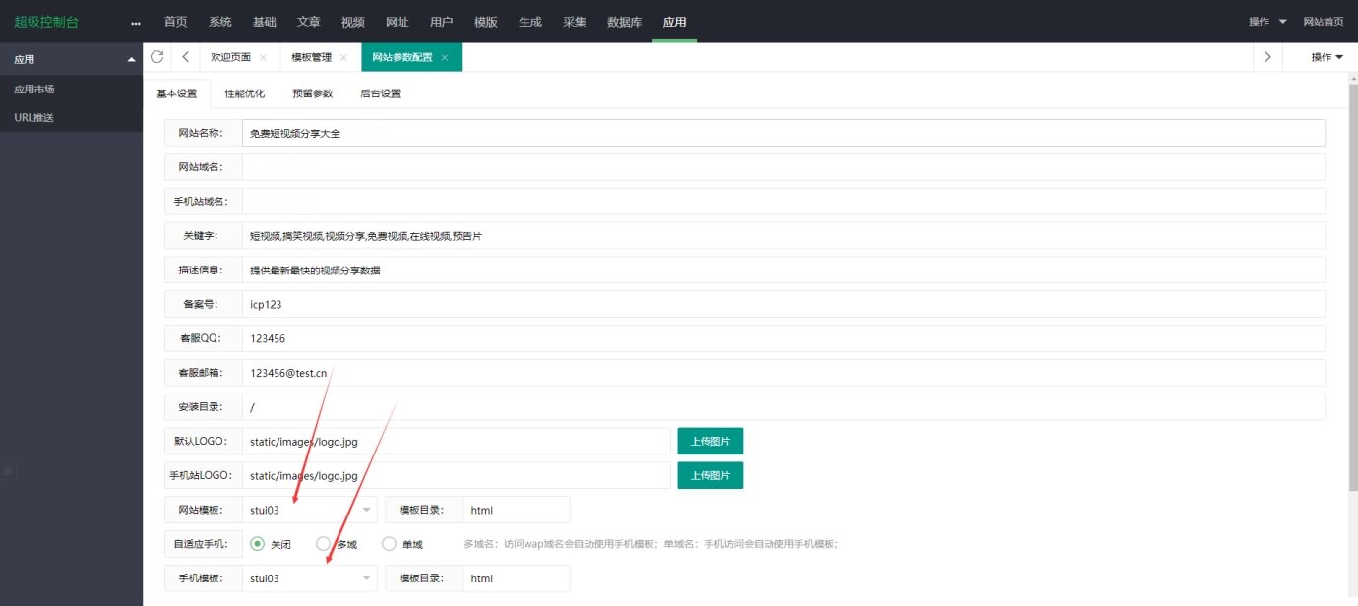Open the top-right 操作 dropdown in header

click(x=1267, y=22)
